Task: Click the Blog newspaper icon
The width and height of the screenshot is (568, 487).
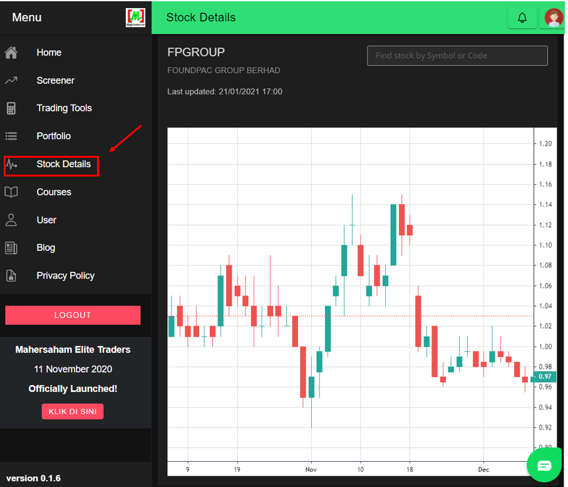Action: (11, 248)
